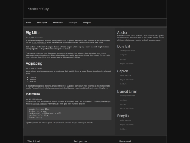The height and width of the screenshot is (143, 190).
Task: Open 'sociis natoque' under Sapien
Action: click(x=125, y=75)
